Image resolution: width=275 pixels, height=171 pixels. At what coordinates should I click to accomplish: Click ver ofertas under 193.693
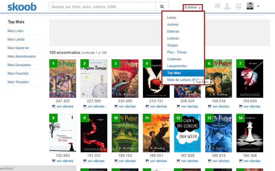tap(250, 106)
